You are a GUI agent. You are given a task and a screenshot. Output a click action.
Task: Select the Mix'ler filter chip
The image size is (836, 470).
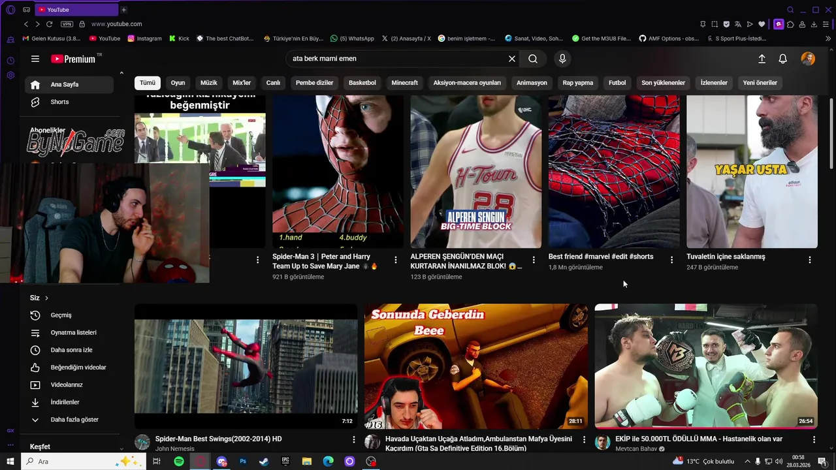point(242,83)
